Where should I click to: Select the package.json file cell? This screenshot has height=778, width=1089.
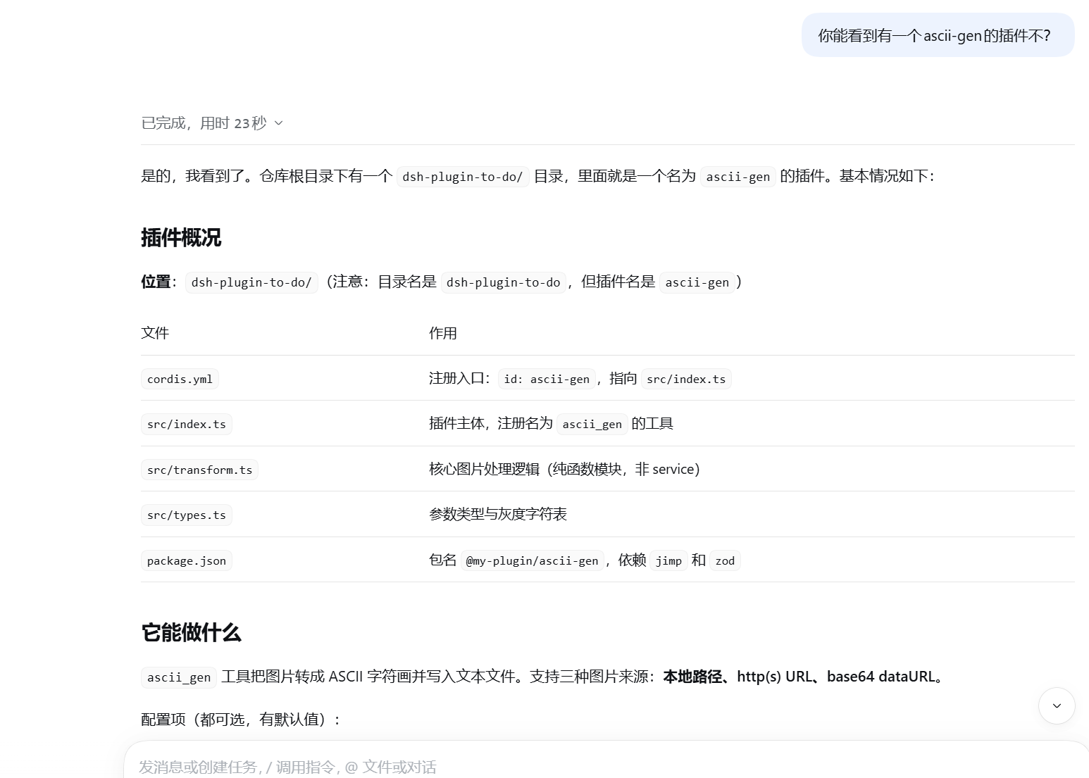187,560
